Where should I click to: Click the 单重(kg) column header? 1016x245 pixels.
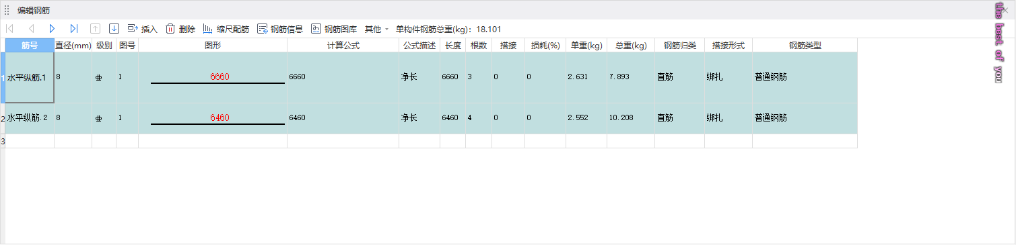pos(586,45)
